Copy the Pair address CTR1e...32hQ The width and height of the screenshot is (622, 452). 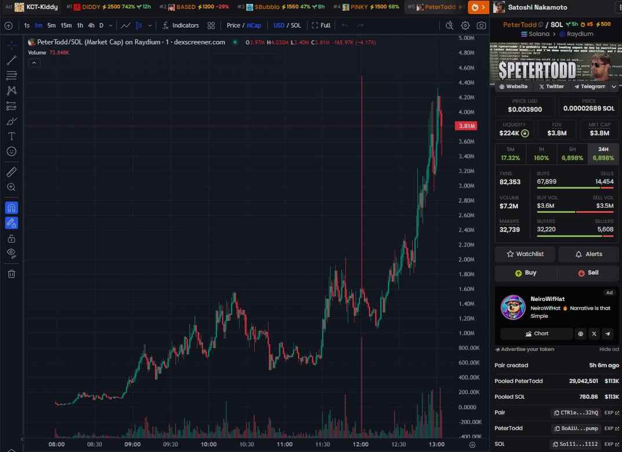click(576, 413)
